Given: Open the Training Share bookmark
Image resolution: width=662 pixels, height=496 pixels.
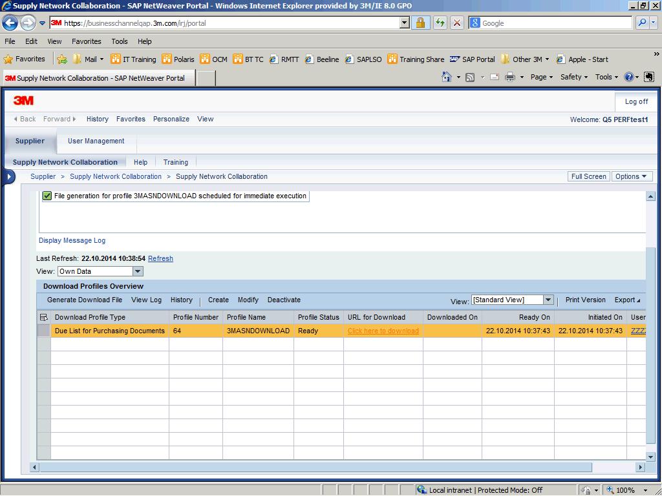Looking at the screenshot, I should pyautogui.click(x=416, y=59).
